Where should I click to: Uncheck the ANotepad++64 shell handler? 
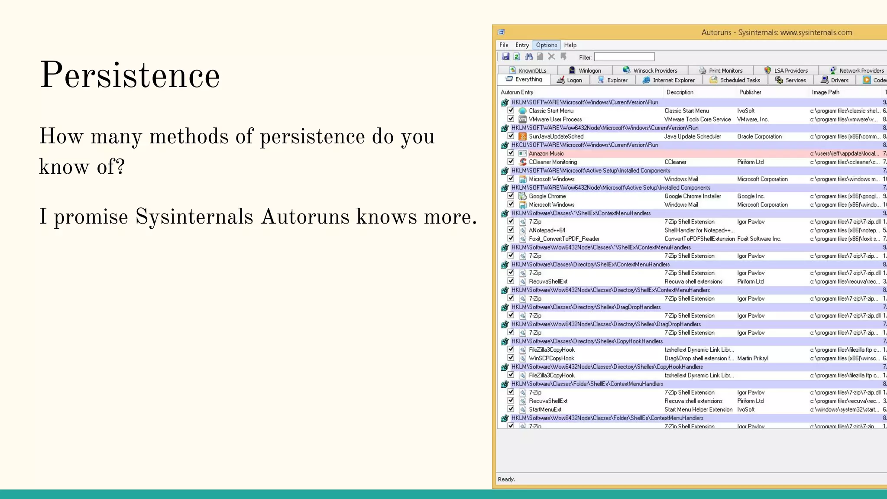[511, 230]
